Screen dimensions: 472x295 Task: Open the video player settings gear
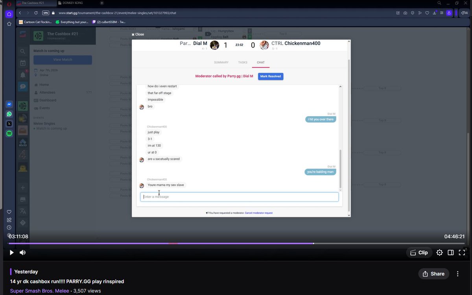(x=439, y=253)
